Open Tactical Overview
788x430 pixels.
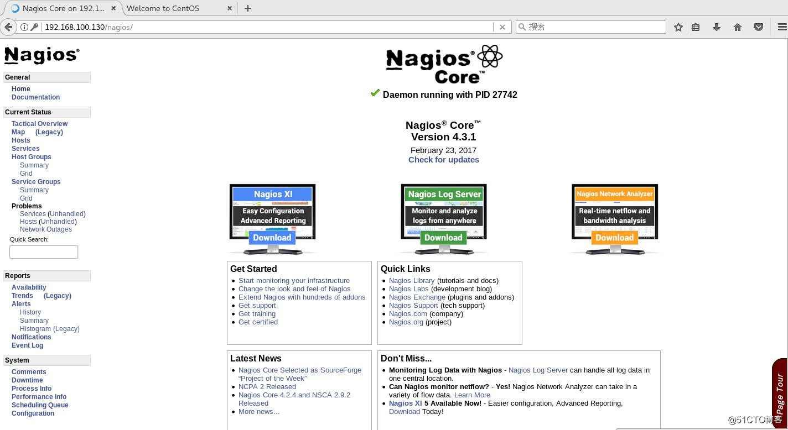pyautogui.click(x=39, y=124)
